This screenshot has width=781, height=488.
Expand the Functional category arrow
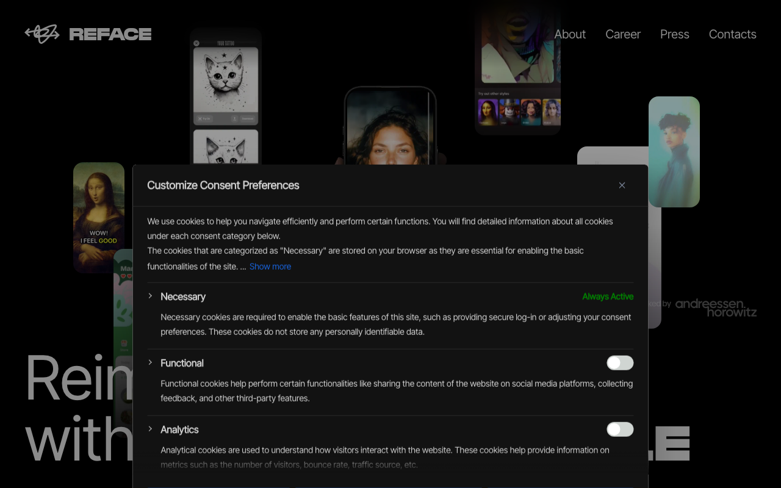pos(151,362)
